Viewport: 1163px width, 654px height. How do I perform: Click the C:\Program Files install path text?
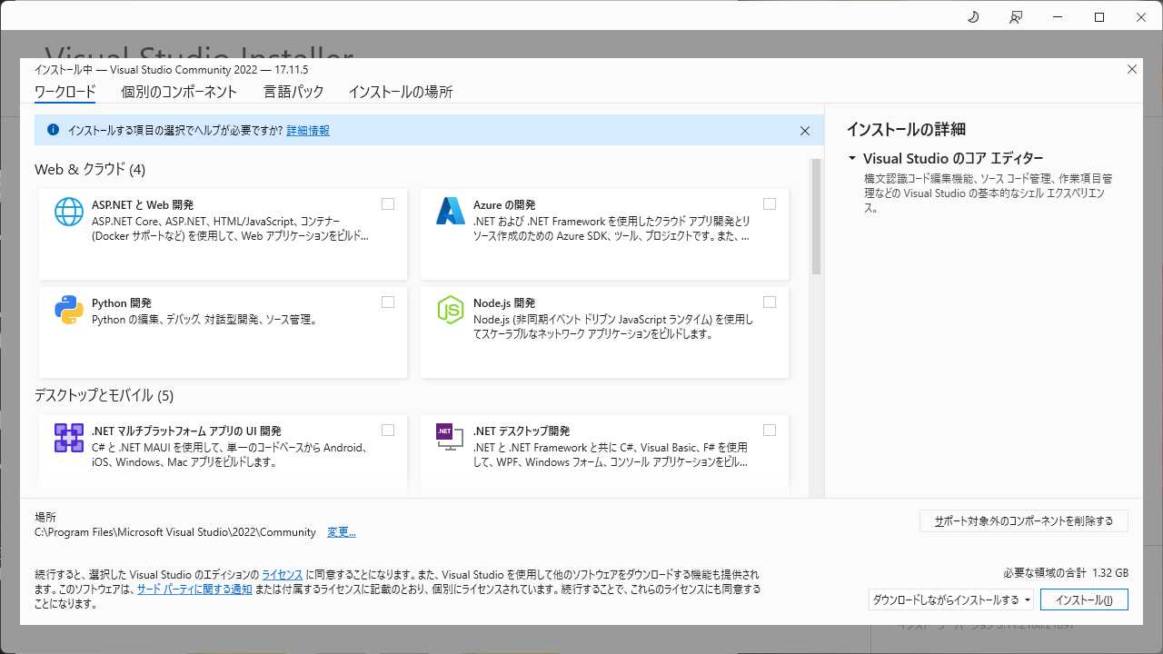[x=175, y=532]
